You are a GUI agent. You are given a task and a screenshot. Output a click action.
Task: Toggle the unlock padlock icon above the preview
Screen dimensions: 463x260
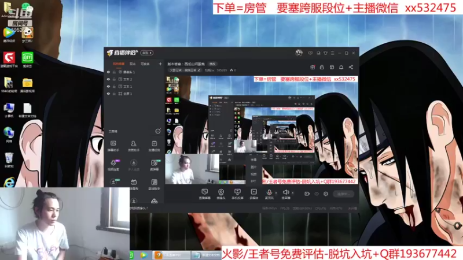pyautogui.click(x=322, y=67)
